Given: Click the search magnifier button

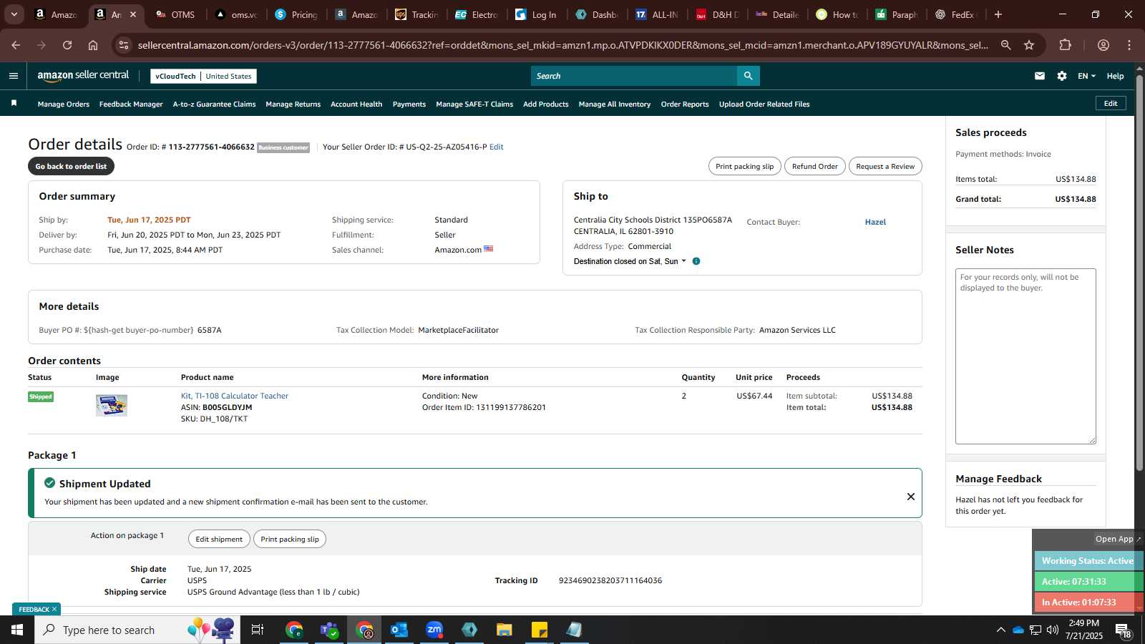Looking at the screenshot, I should [x=748, y=76].
